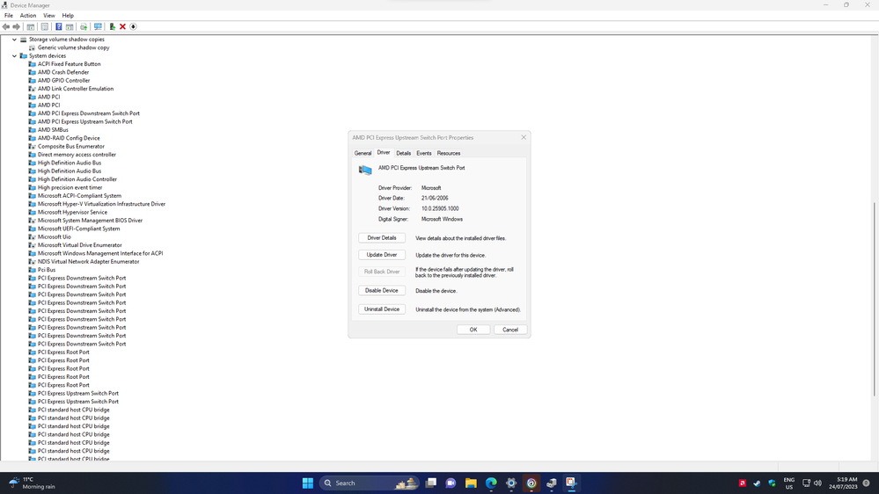The width and height of the screenshot is (879, 494).
Task: Select AMD PCI Express Downstream Switch Port
Action: point(89,113)
